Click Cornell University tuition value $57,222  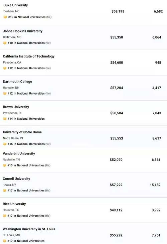(116, 185)
